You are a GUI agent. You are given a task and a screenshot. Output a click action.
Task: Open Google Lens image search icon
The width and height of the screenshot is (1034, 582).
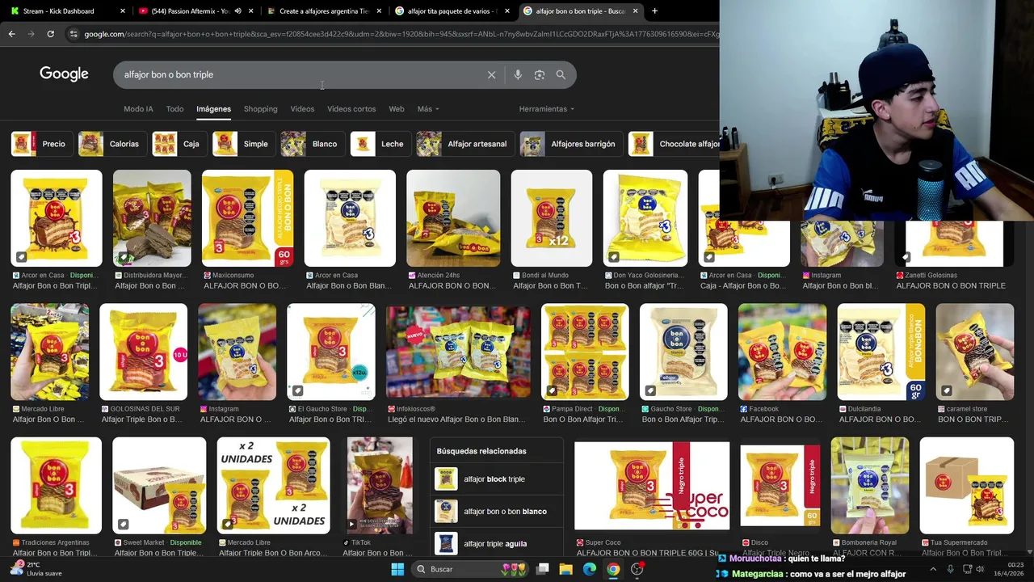(540, 74)
